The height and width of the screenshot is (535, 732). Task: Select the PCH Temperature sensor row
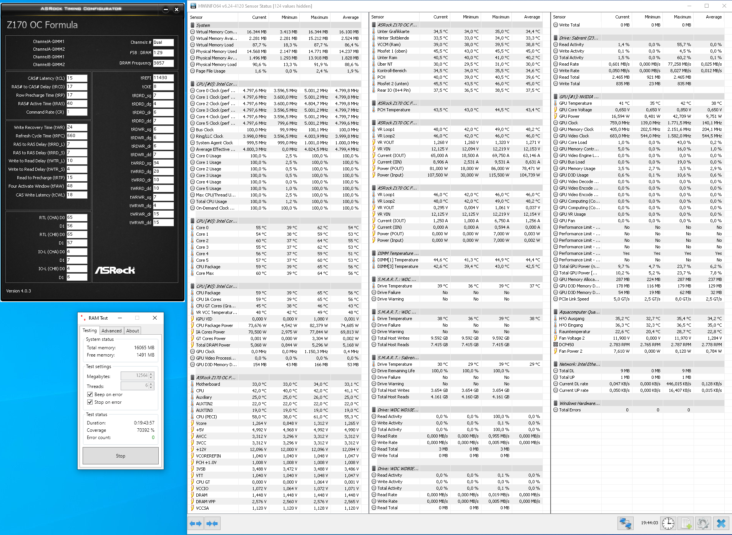tap(456, 110)
